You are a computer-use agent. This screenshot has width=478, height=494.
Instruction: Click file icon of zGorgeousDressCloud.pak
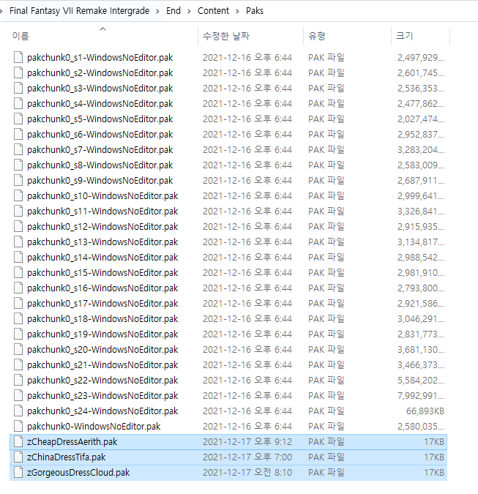click(18, 472)
